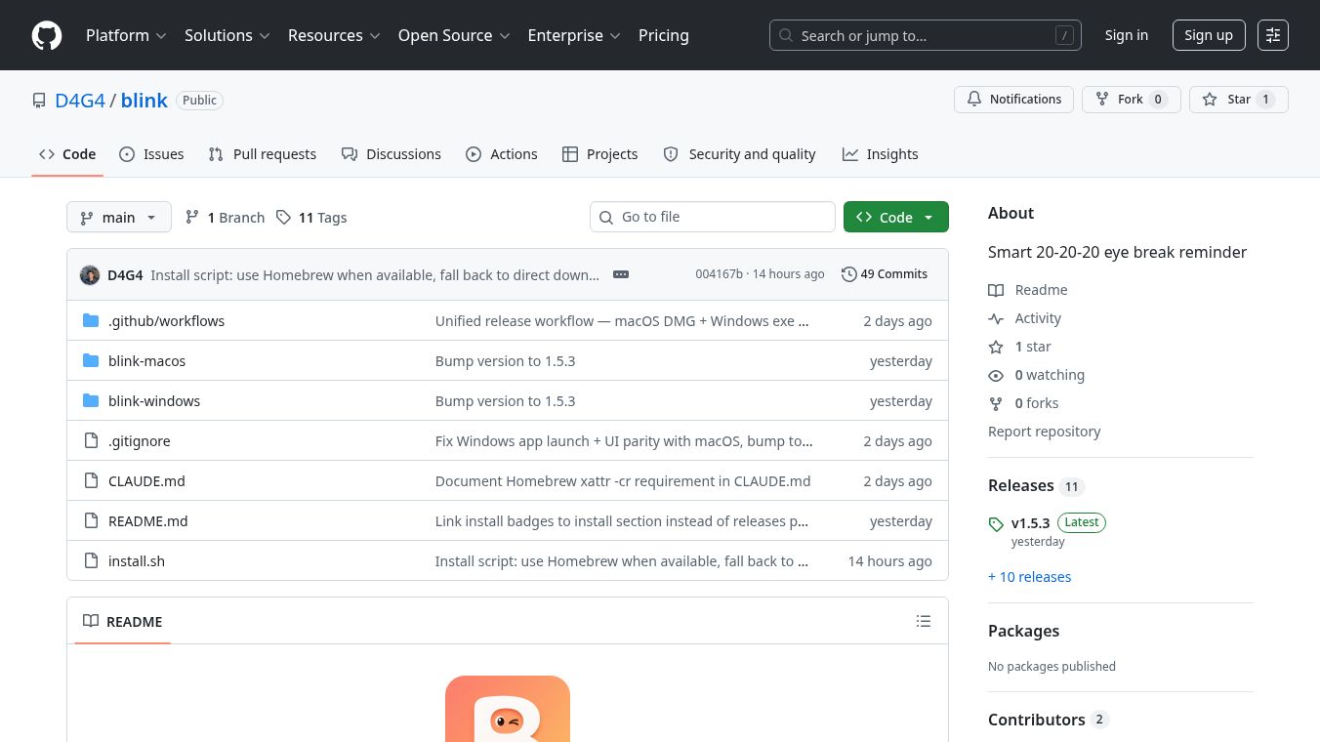The width and height of the screenshot is (1320, 742).
Task: Click the book icon beside Readme
Action: pyautogui.click(x=996, y=290)
